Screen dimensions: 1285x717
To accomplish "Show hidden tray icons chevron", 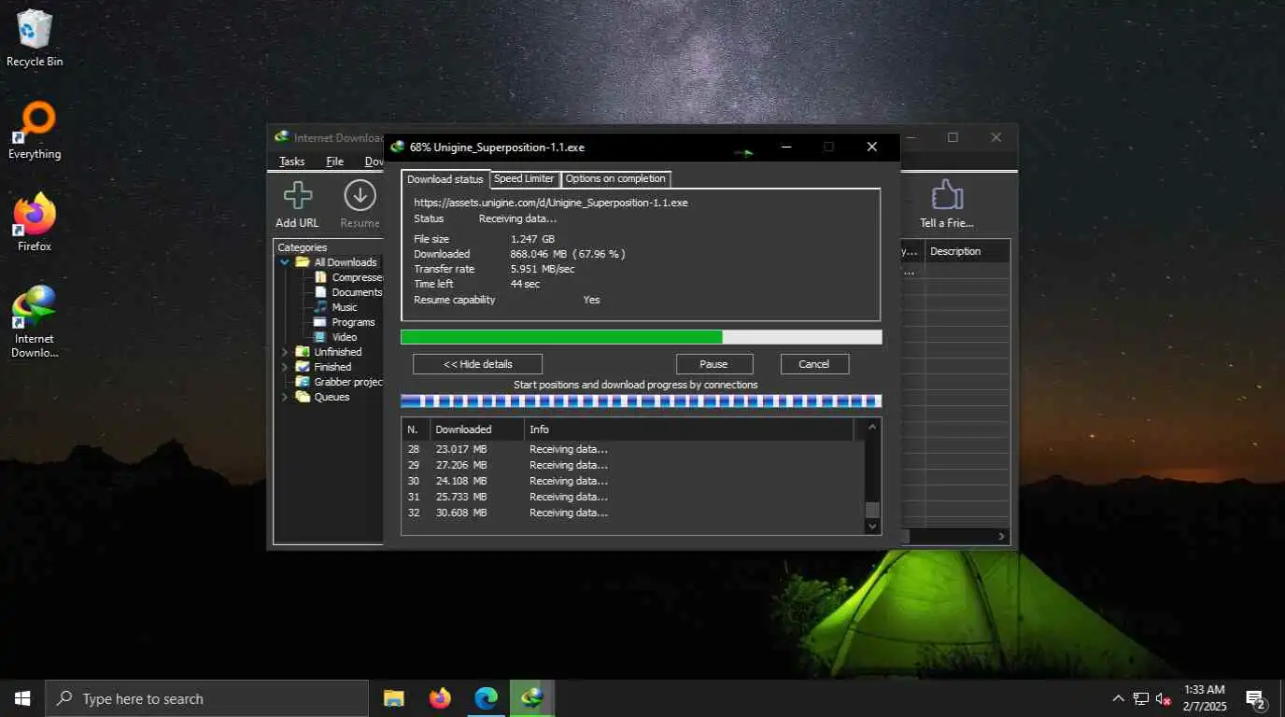I will click(1118, 698).
